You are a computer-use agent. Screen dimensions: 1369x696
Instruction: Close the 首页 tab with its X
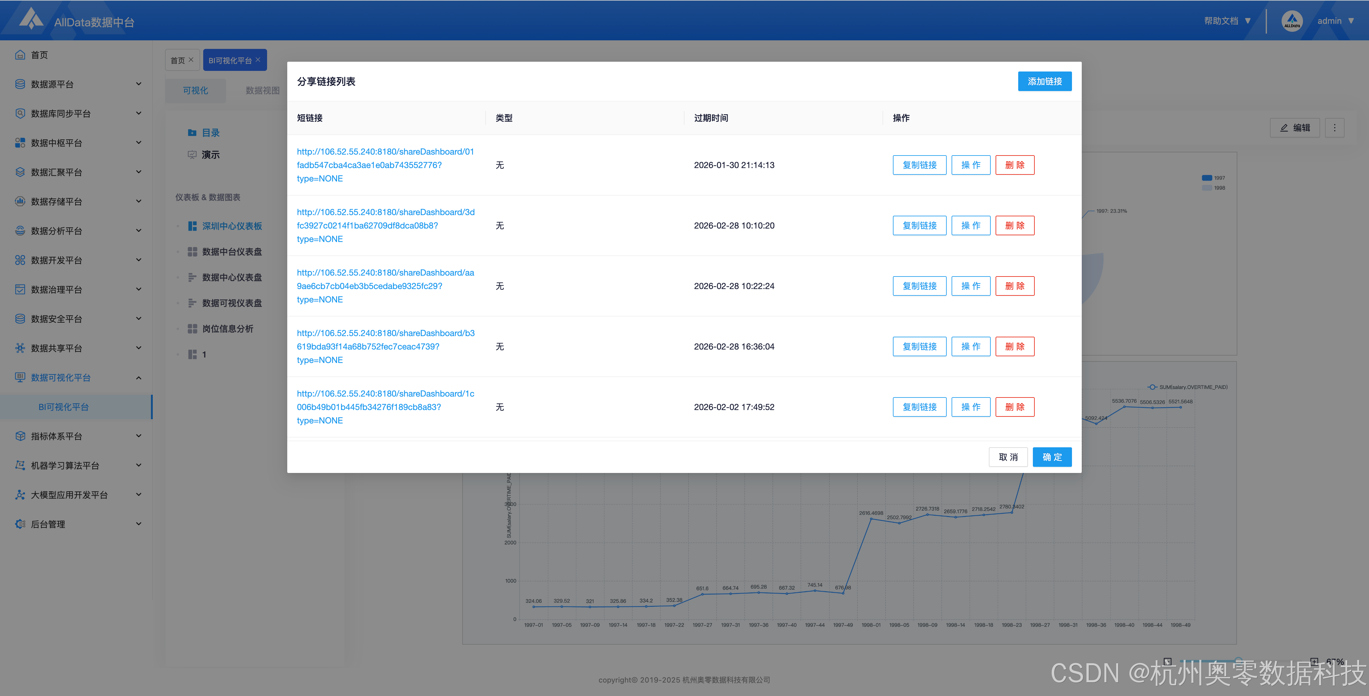(191, 60)
